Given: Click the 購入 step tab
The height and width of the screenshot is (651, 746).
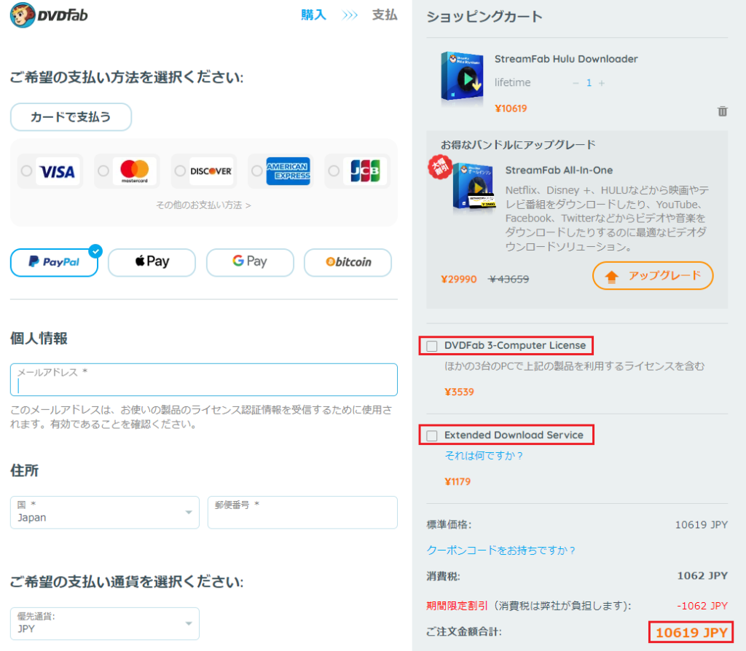Looking at the screenshot, I should [313, 15].
